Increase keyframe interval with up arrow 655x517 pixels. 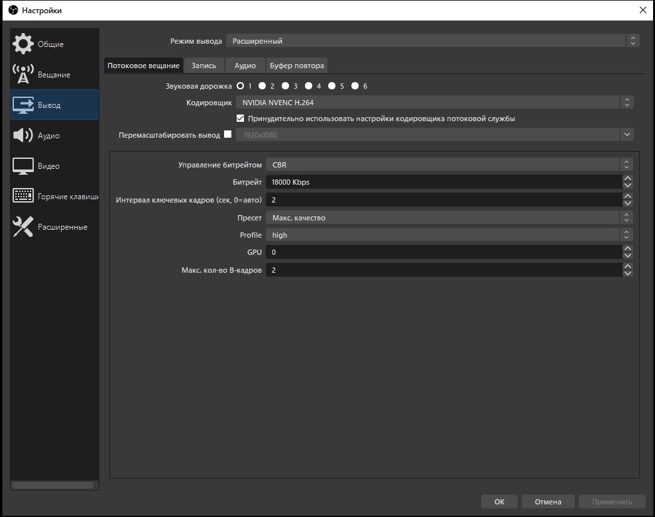click(x=627, y=196)
